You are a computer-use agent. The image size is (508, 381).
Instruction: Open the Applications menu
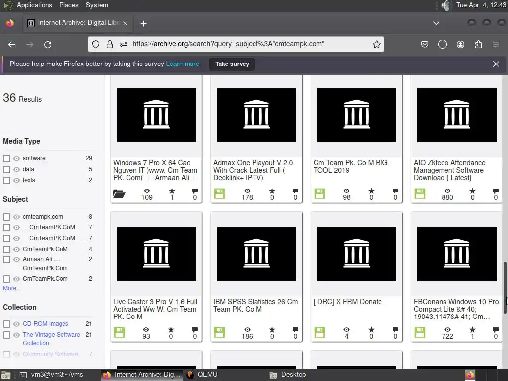(x=34, y=5)
